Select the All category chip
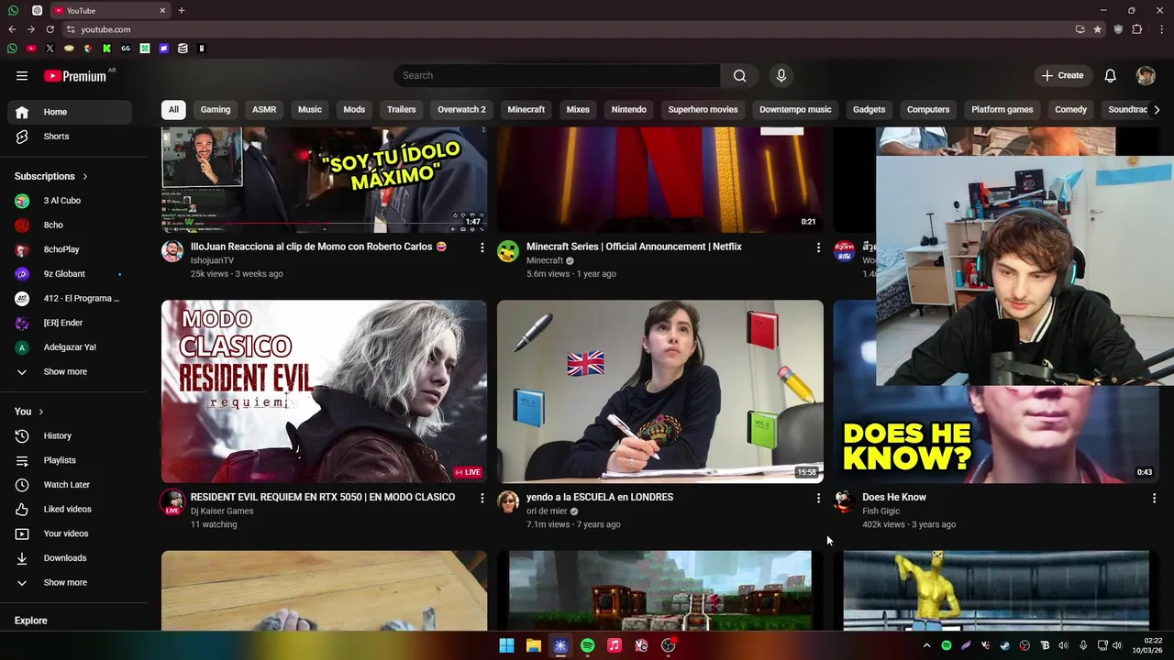This screenshot has height=660, width=1174. (x=173, y=109)
